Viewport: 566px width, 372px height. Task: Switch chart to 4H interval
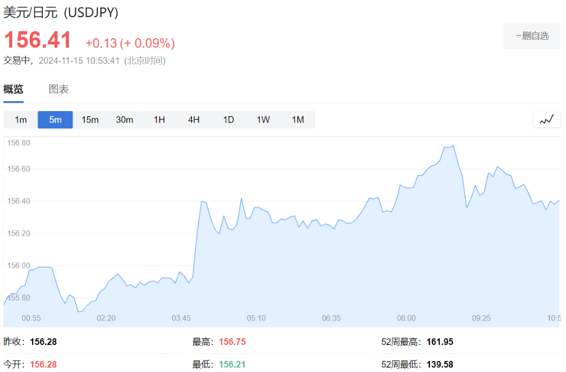point(193,119)
